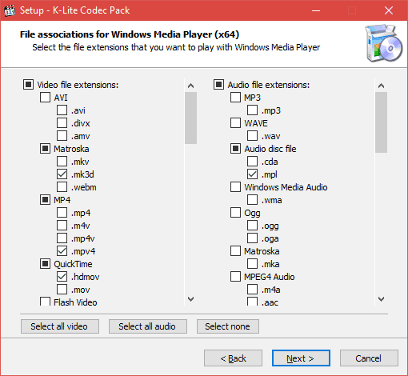Toggle all Video file extensions checkbox

(28, 85)
